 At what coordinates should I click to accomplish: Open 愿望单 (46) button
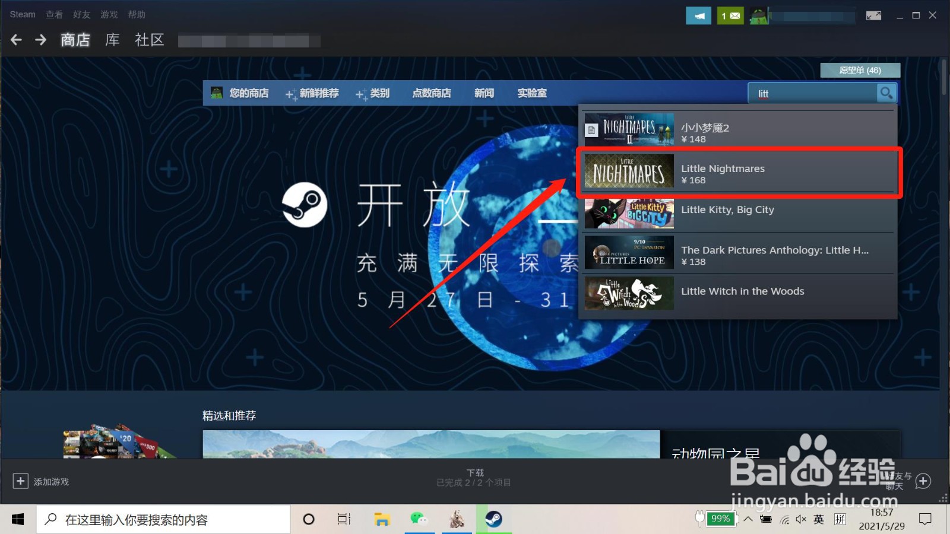(860, 70)
